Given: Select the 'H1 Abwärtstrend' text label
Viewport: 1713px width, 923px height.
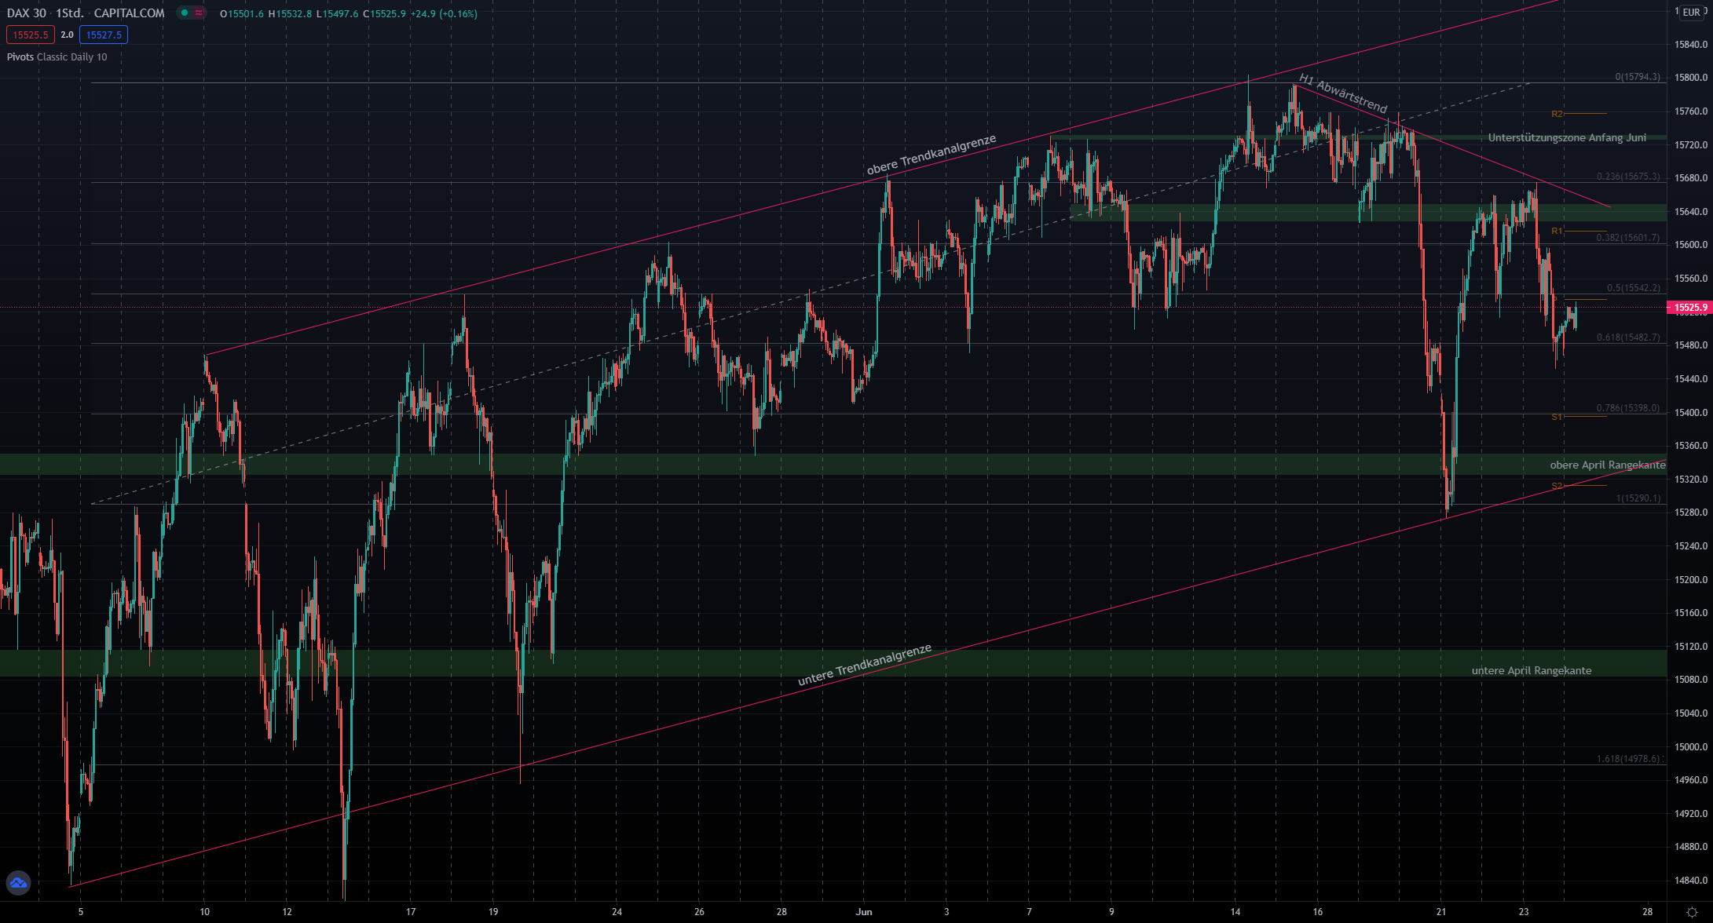Looking at the screenshot, I should 1343,93.
